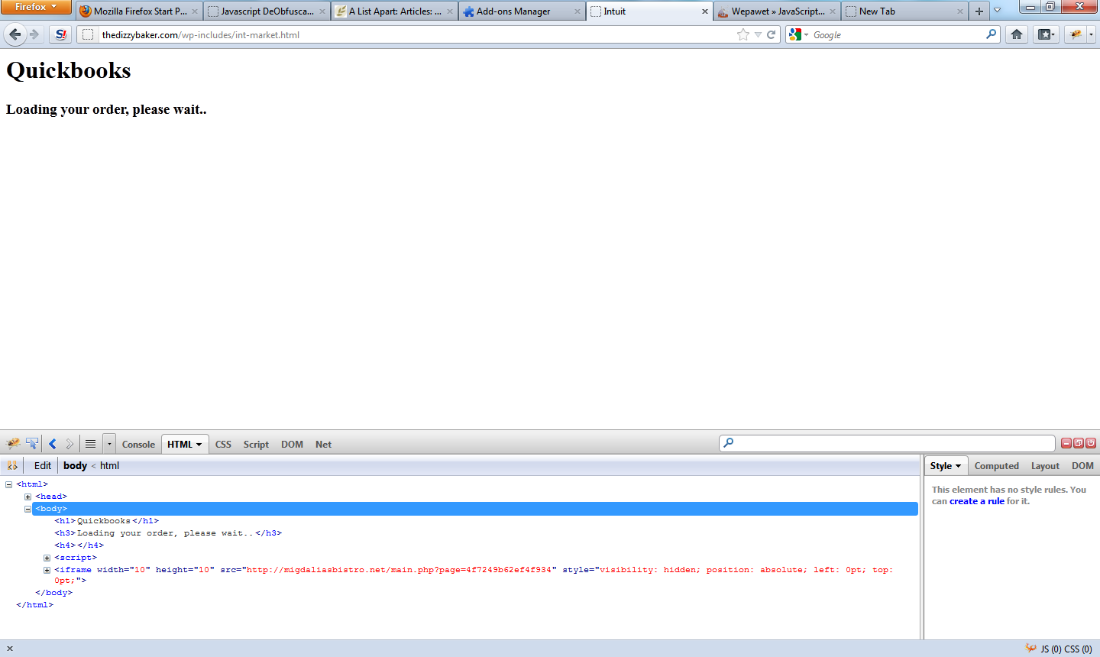Switch to the Layout side panel
This screenshot has height=657, width=1100.
click(1045, 466)
